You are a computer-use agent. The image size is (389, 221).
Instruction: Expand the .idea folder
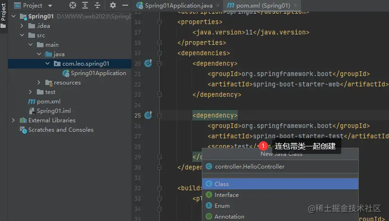[x=22, y=26]
